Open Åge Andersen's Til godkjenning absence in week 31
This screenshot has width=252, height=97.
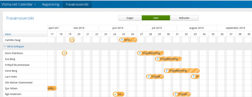(x=182, y=94)
